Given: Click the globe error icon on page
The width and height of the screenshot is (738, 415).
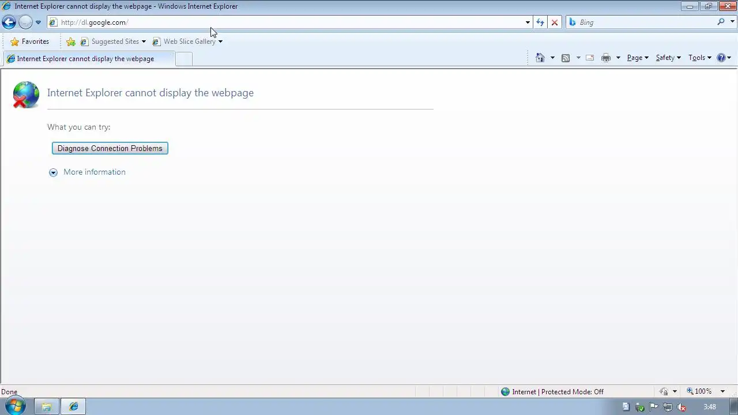Looking at the screenshot, I should (x=26, y=95).
